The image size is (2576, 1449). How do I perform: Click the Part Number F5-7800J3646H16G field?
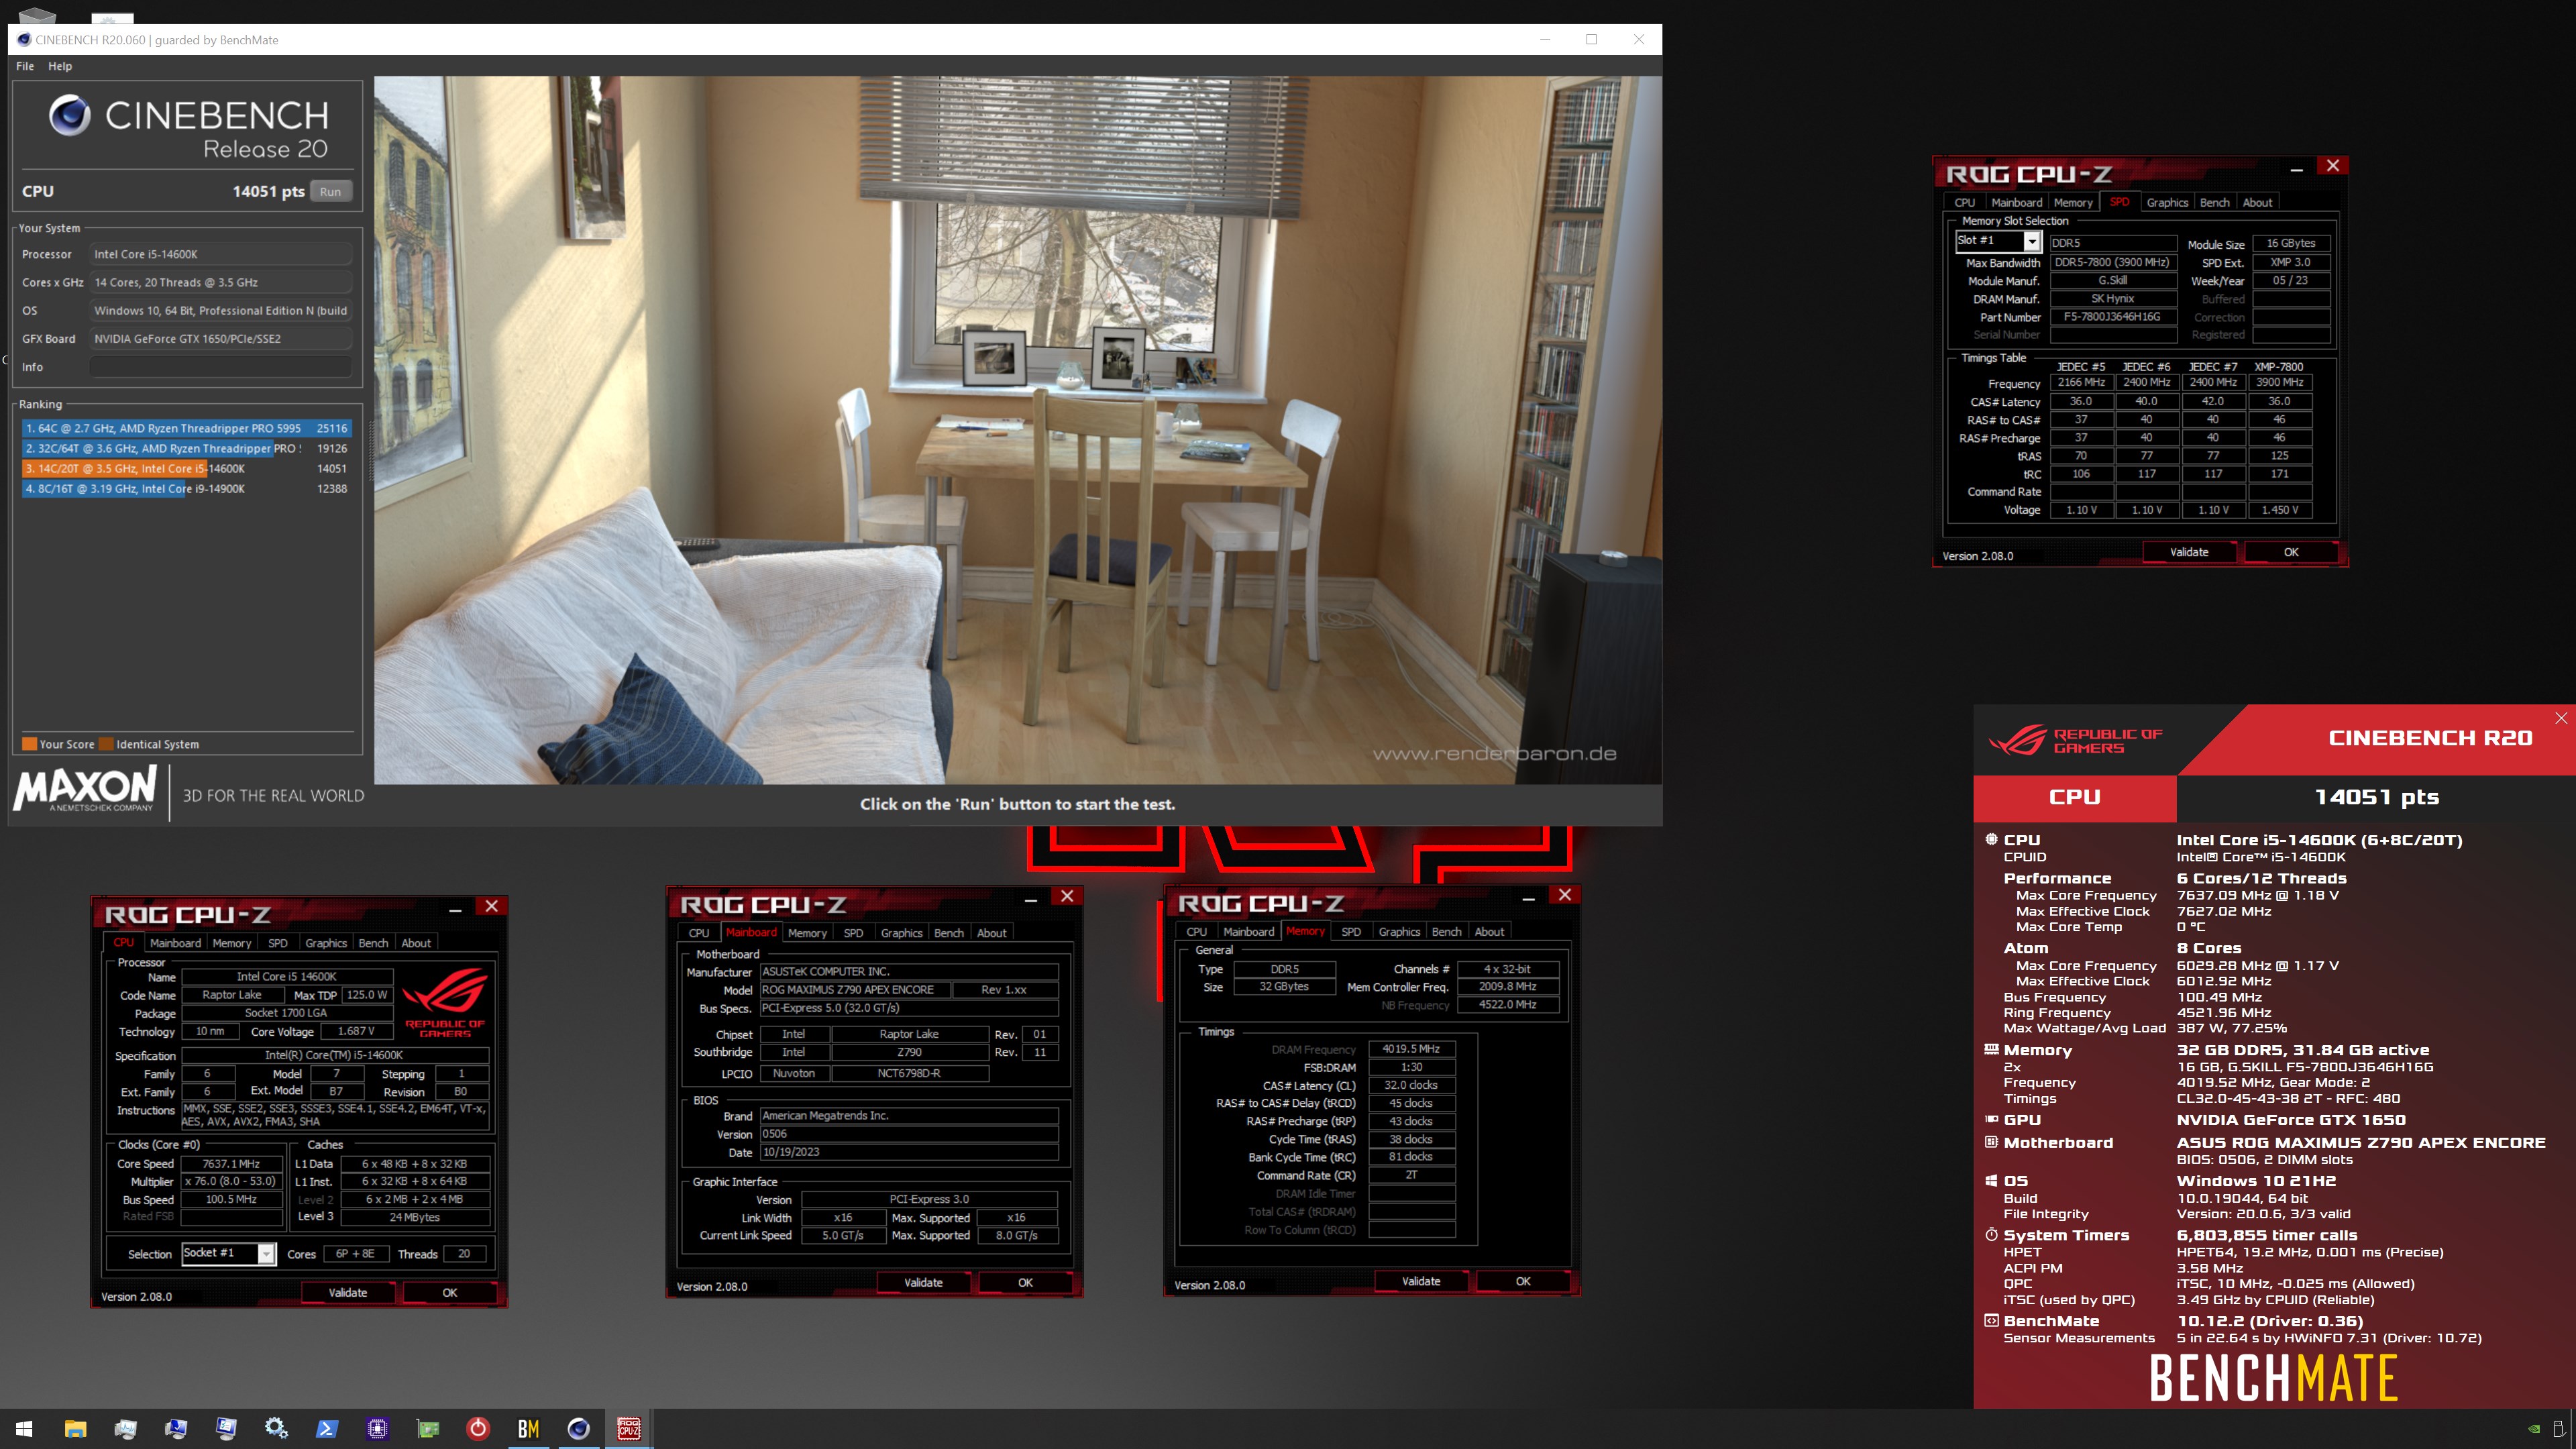[x=2113, y=317]
